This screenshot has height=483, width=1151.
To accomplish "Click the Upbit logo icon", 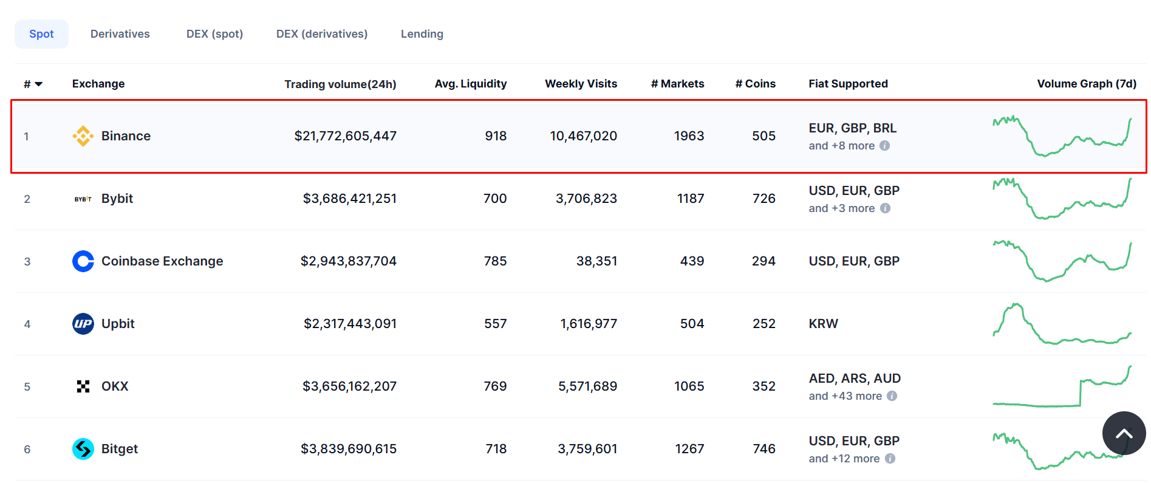I will 83,324.
